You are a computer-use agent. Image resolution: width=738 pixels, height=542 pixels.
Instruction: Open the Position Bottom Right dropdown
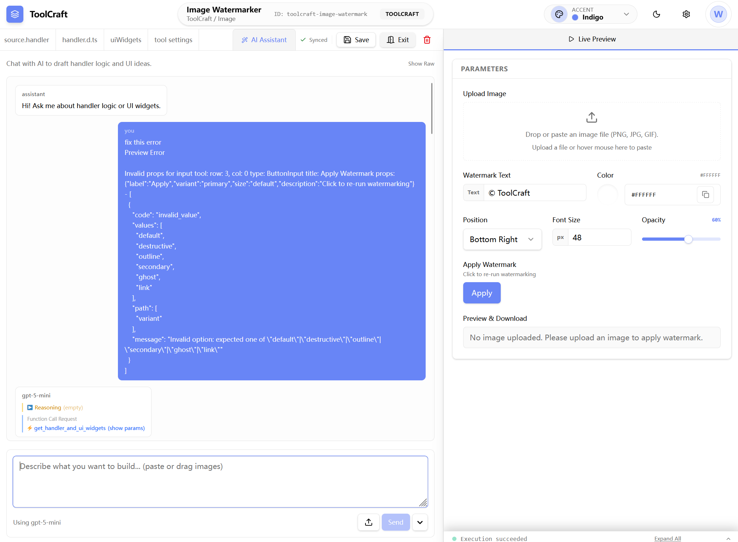[x=502, y=239]
